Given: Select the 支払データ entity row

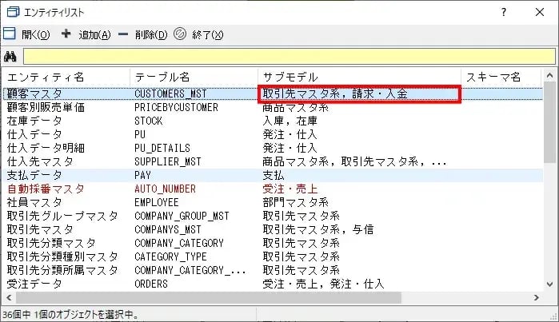Looking at the screenshot, I should click(36, 175).
